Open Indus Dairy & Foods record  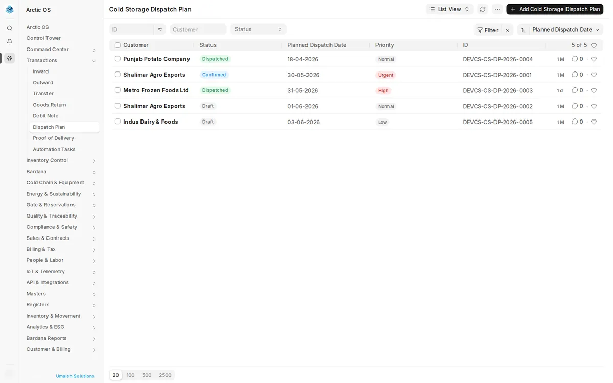coord(151,122)
